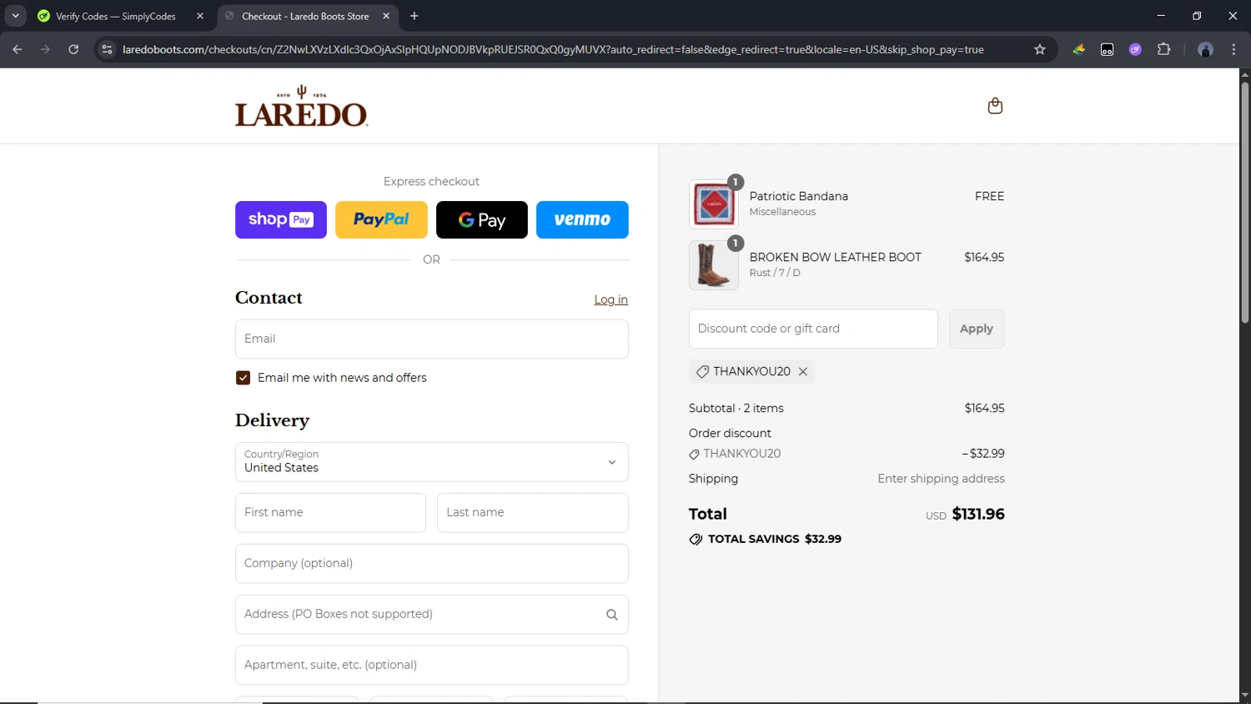Click the $131.96 total amount
Image resolution: width=1251 pixels, height=704 pixels.
pos(978,514)
